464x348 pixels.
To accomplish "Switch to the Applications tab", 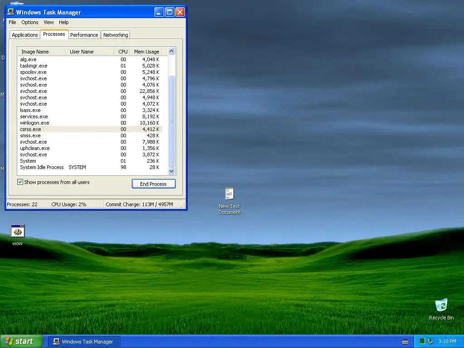I will click(x=25, y=35).
